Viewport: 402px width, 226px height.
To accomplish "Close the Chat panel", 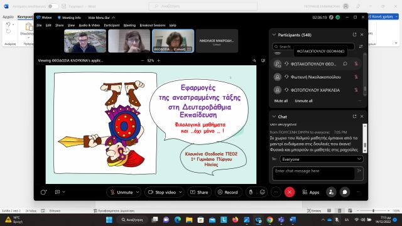I will (362, 117).
